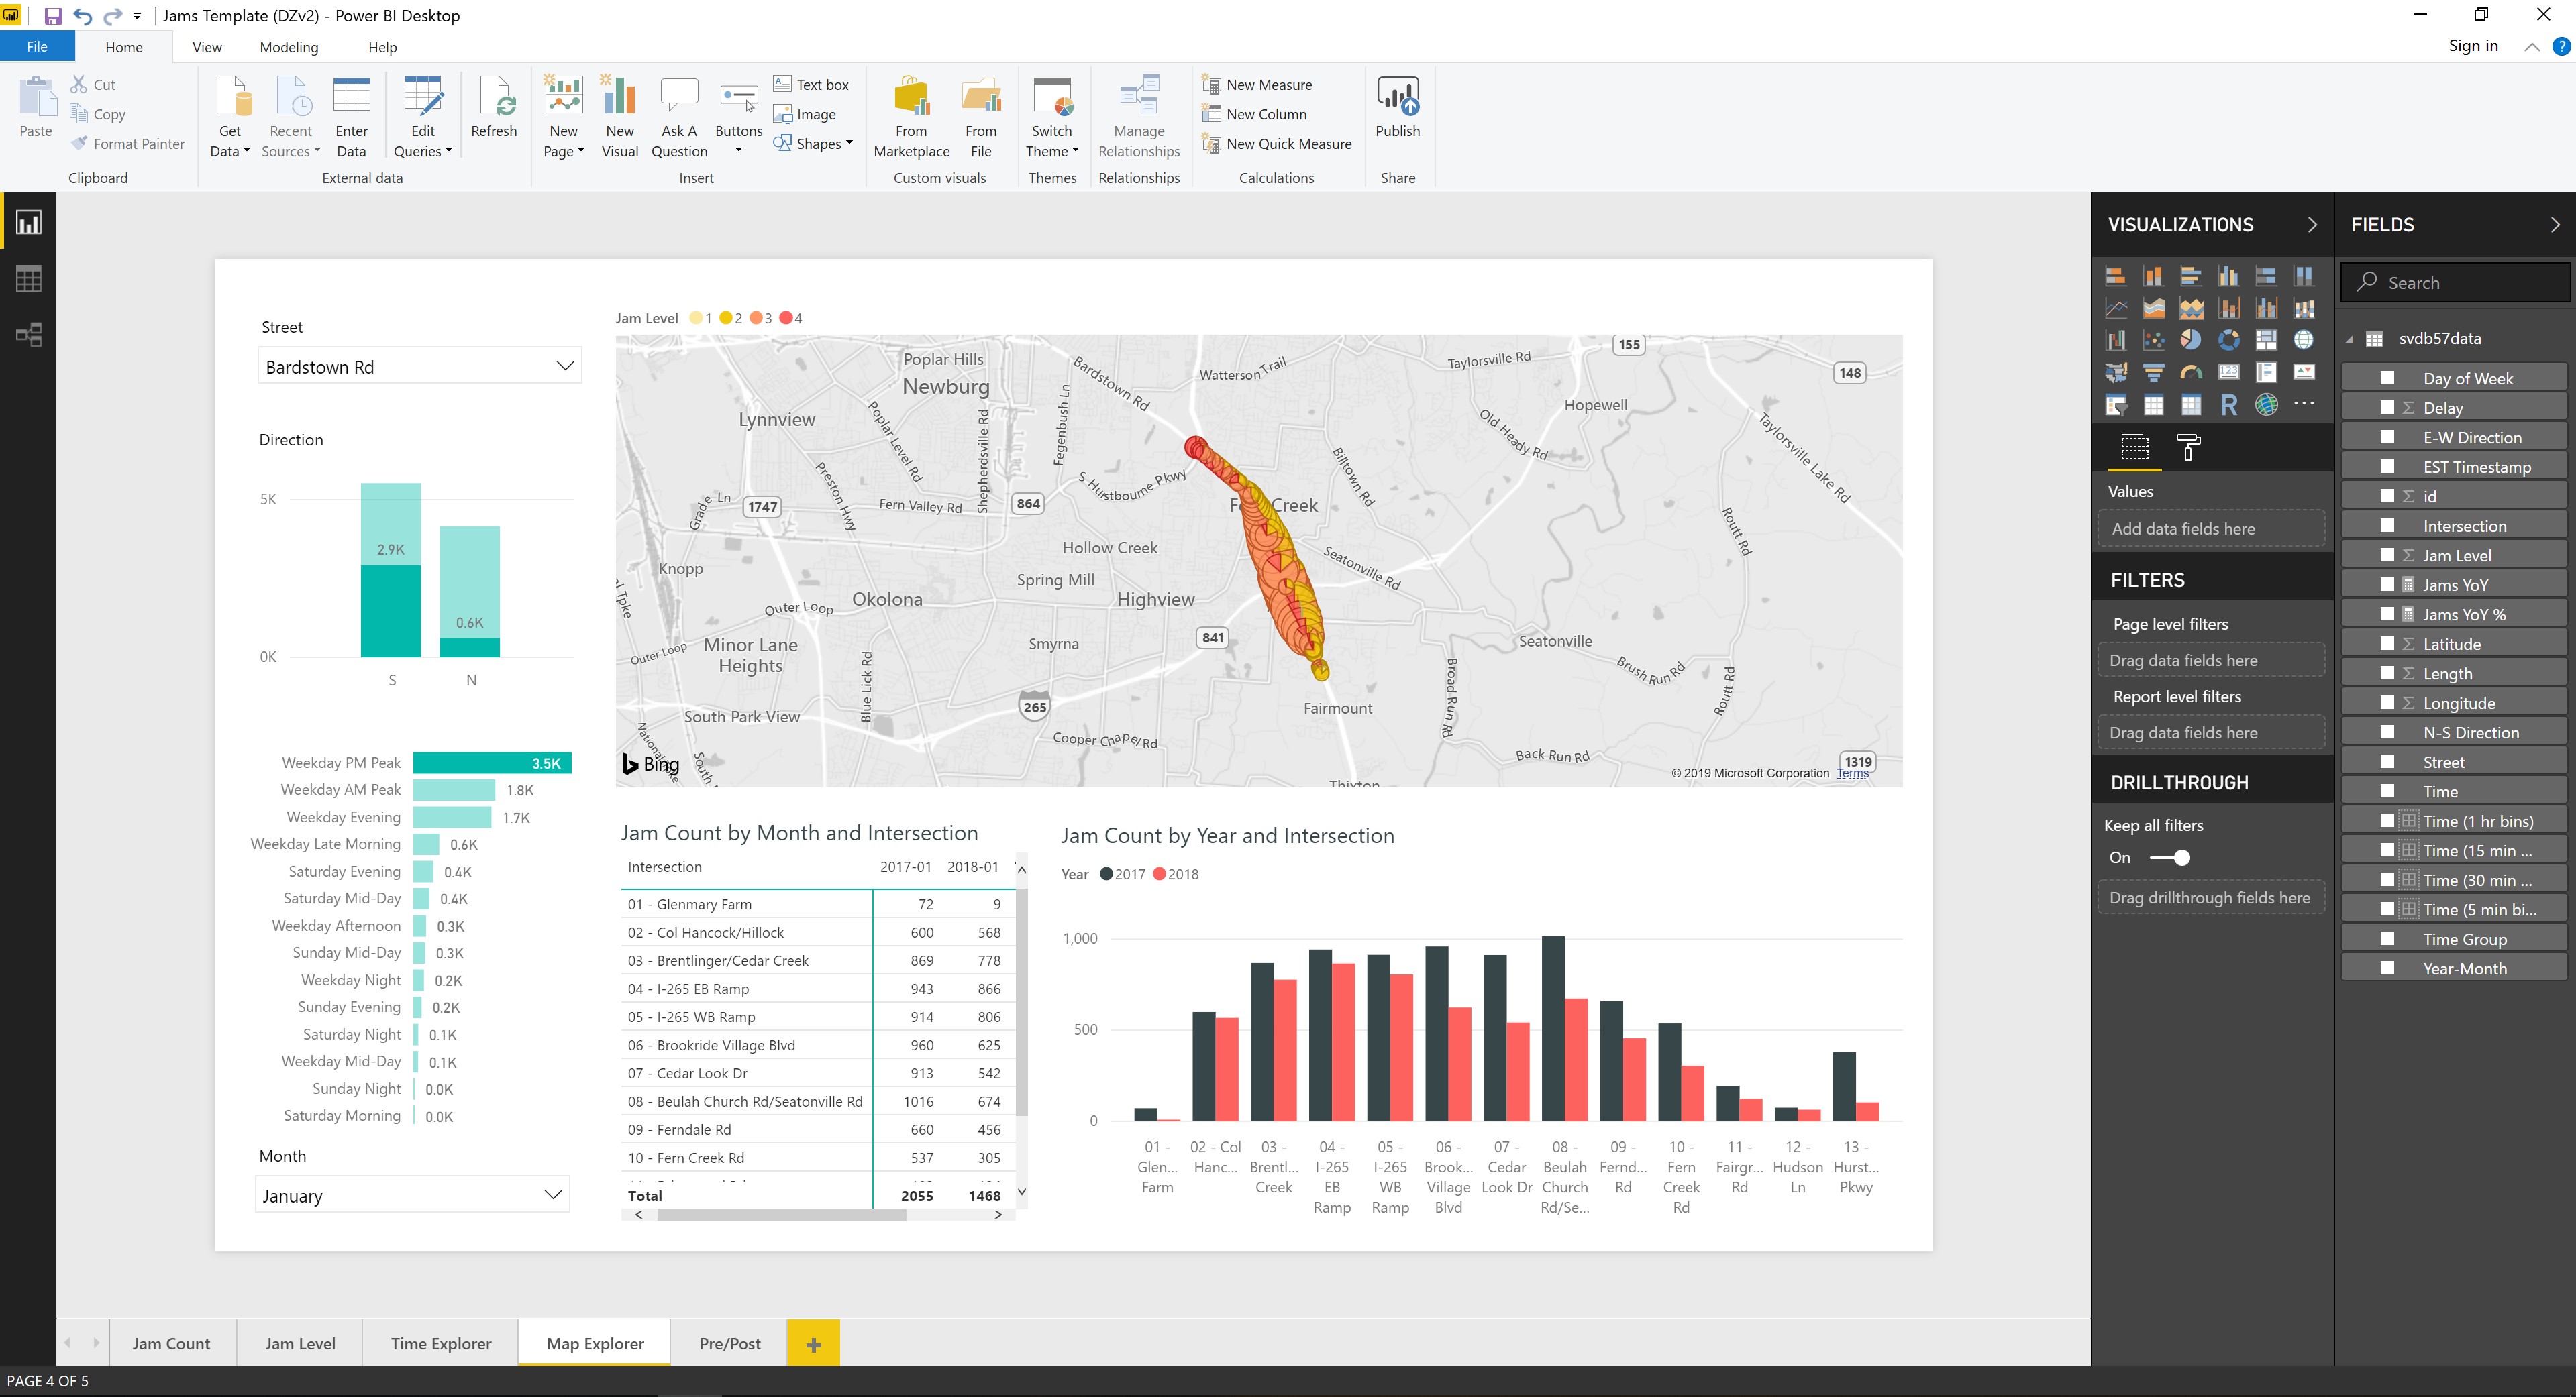Viewport: 2576px width, 1397px height.
Task: Go to the Pre/Post page tab
Action: click(x=730, y=1343)
